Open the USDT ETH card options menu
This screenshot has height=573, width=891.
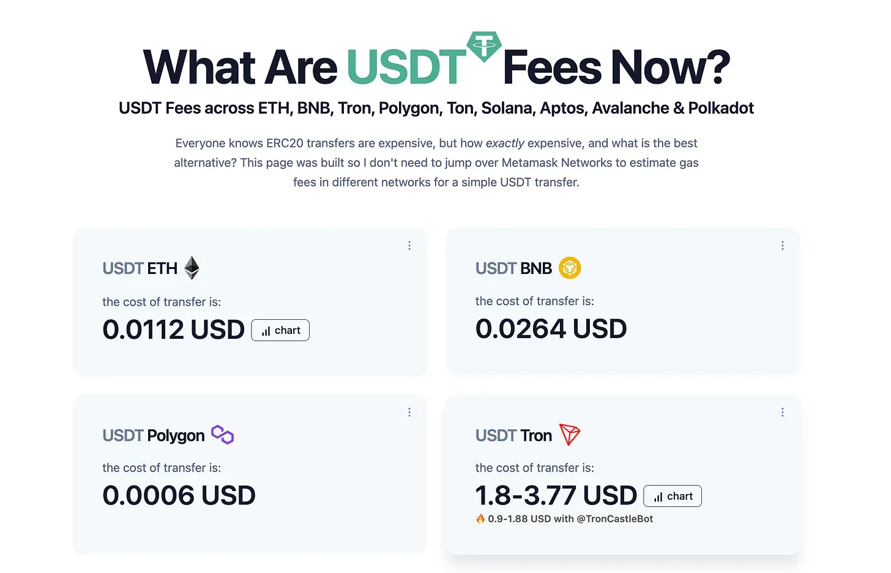tap(409, 246)
